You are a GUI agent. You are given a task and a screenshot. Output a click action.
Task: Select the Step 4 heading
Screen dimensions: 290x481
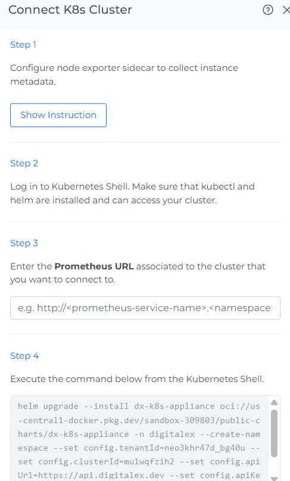tap(24, 356)
